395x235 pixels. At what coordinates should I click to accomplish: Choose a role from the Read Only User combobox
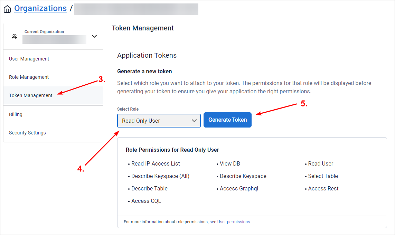coord(159,121)
